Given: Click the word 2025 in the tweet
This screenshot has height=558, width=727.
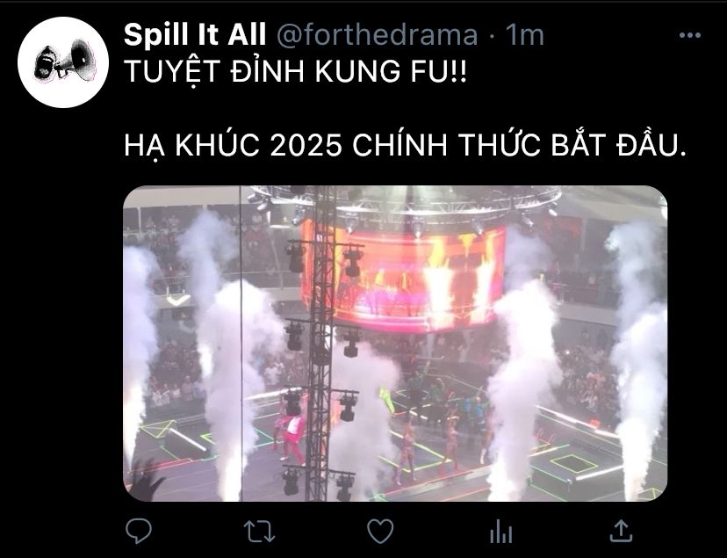Looking at the screenshot, I should [x=306, y=145].
